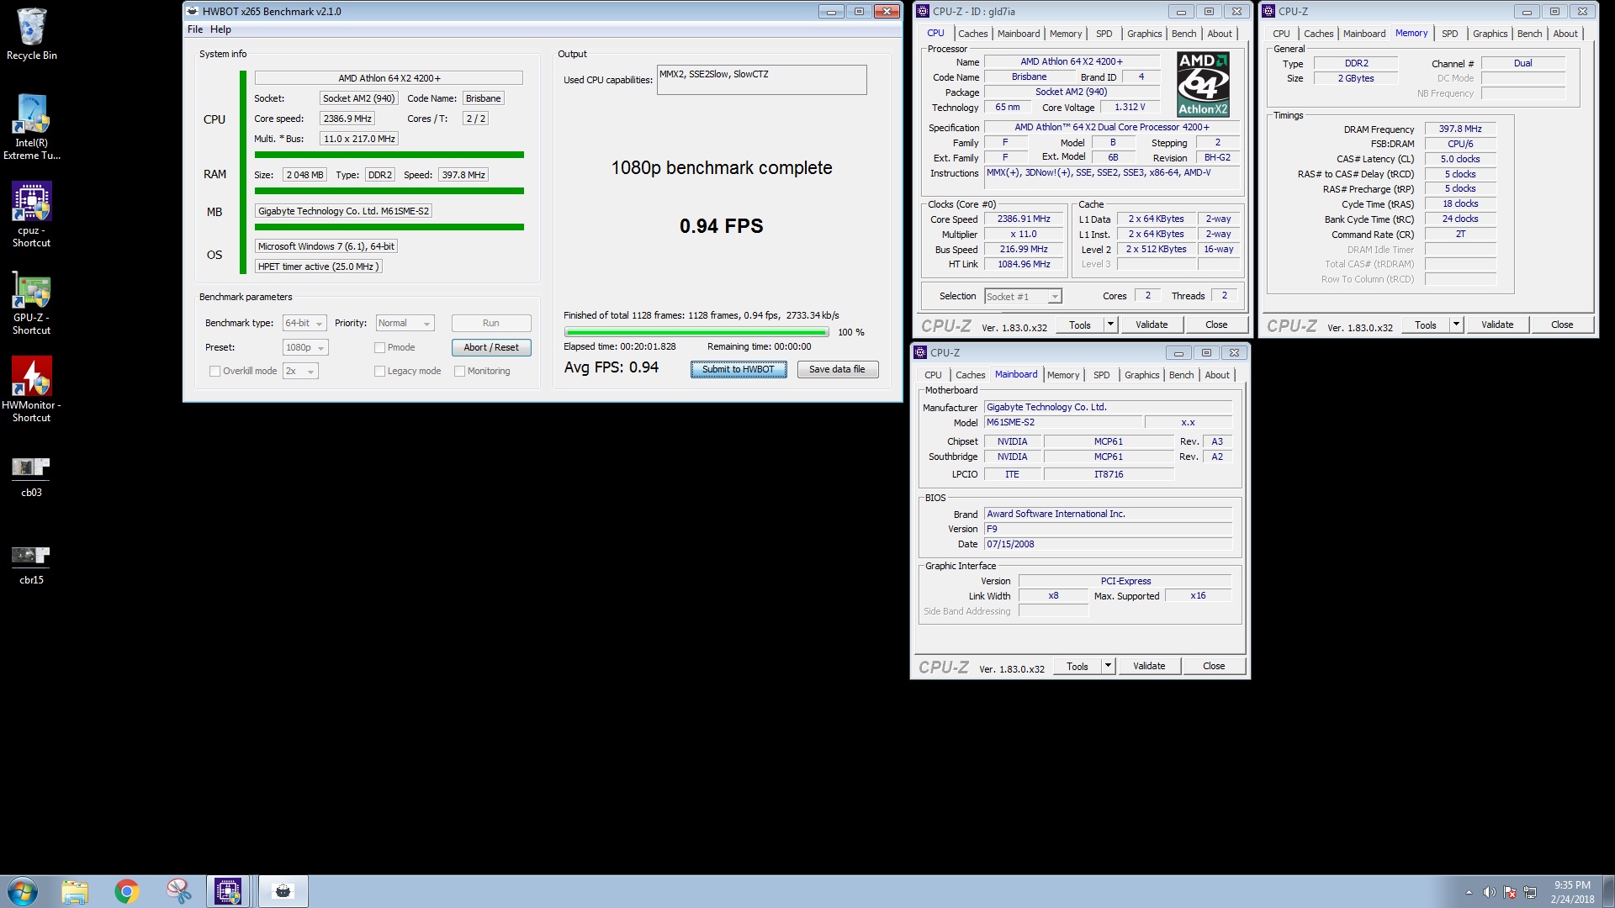Open the Recycle Bin desktop icon
The image size is (1615, 908).
tap(31, 34)
